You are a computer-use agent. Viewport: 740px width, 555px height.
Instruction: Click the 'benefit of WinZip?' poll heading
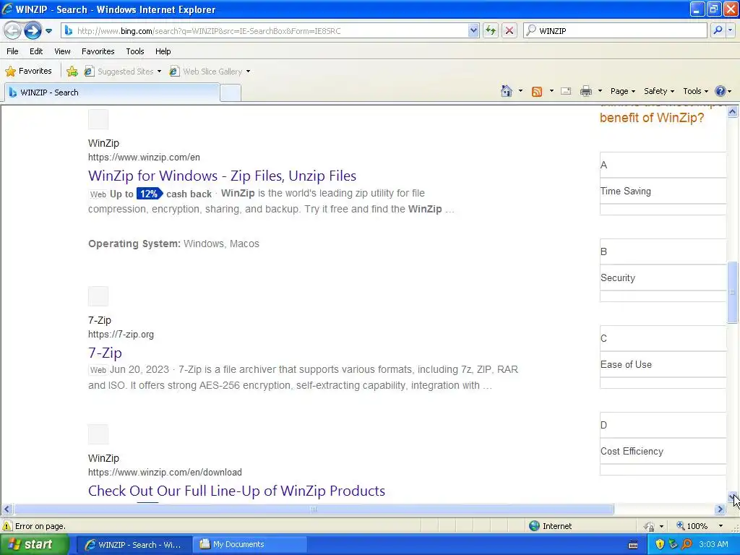[652, 118]
